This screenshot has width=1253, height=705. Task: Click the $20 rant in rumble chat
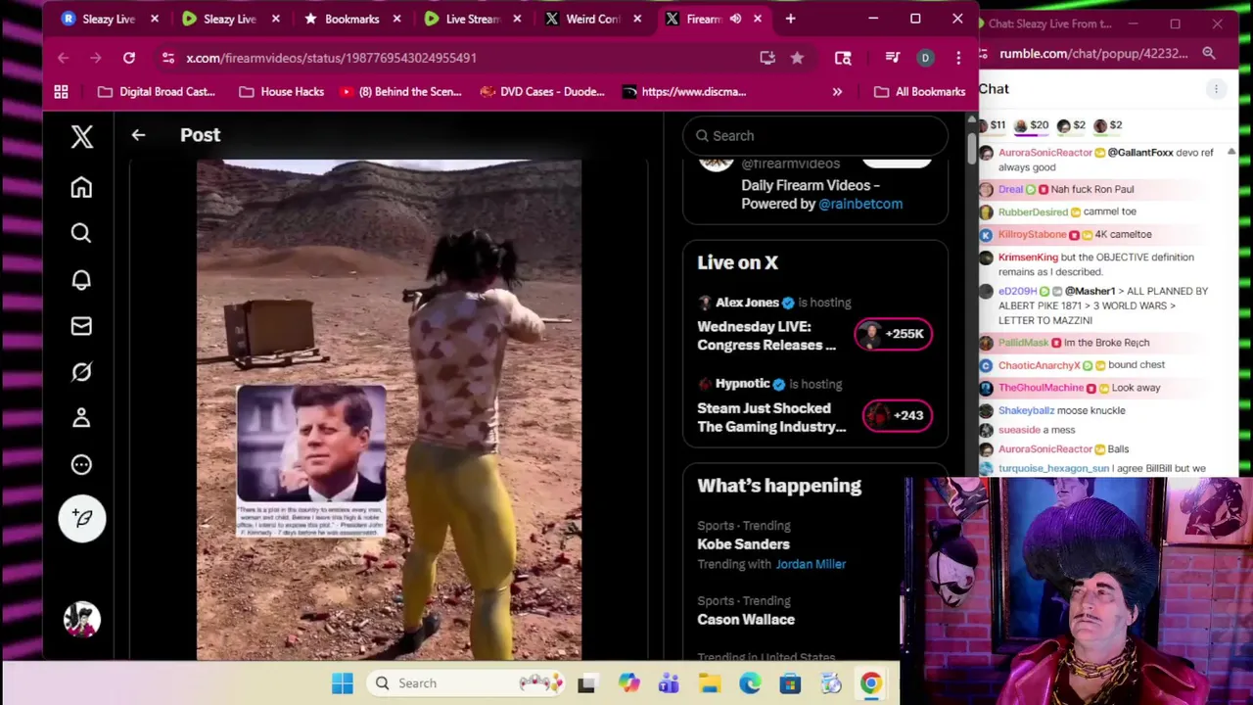1031,125
